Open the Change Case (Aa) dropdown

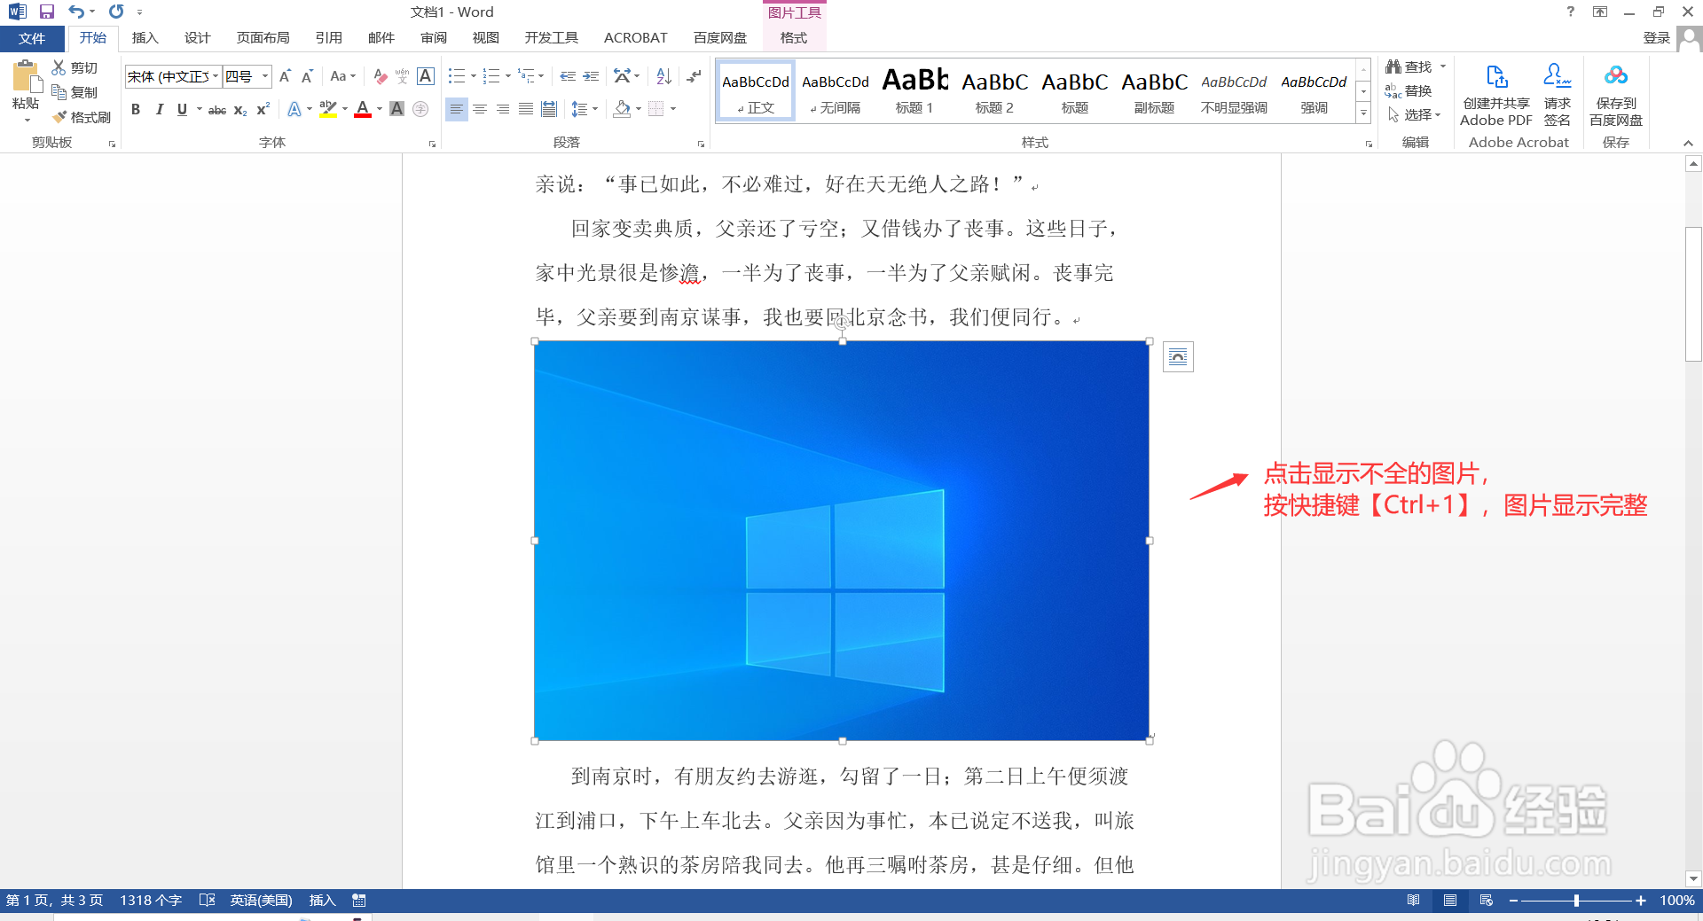pyautogui.click(x=343, y=76)
